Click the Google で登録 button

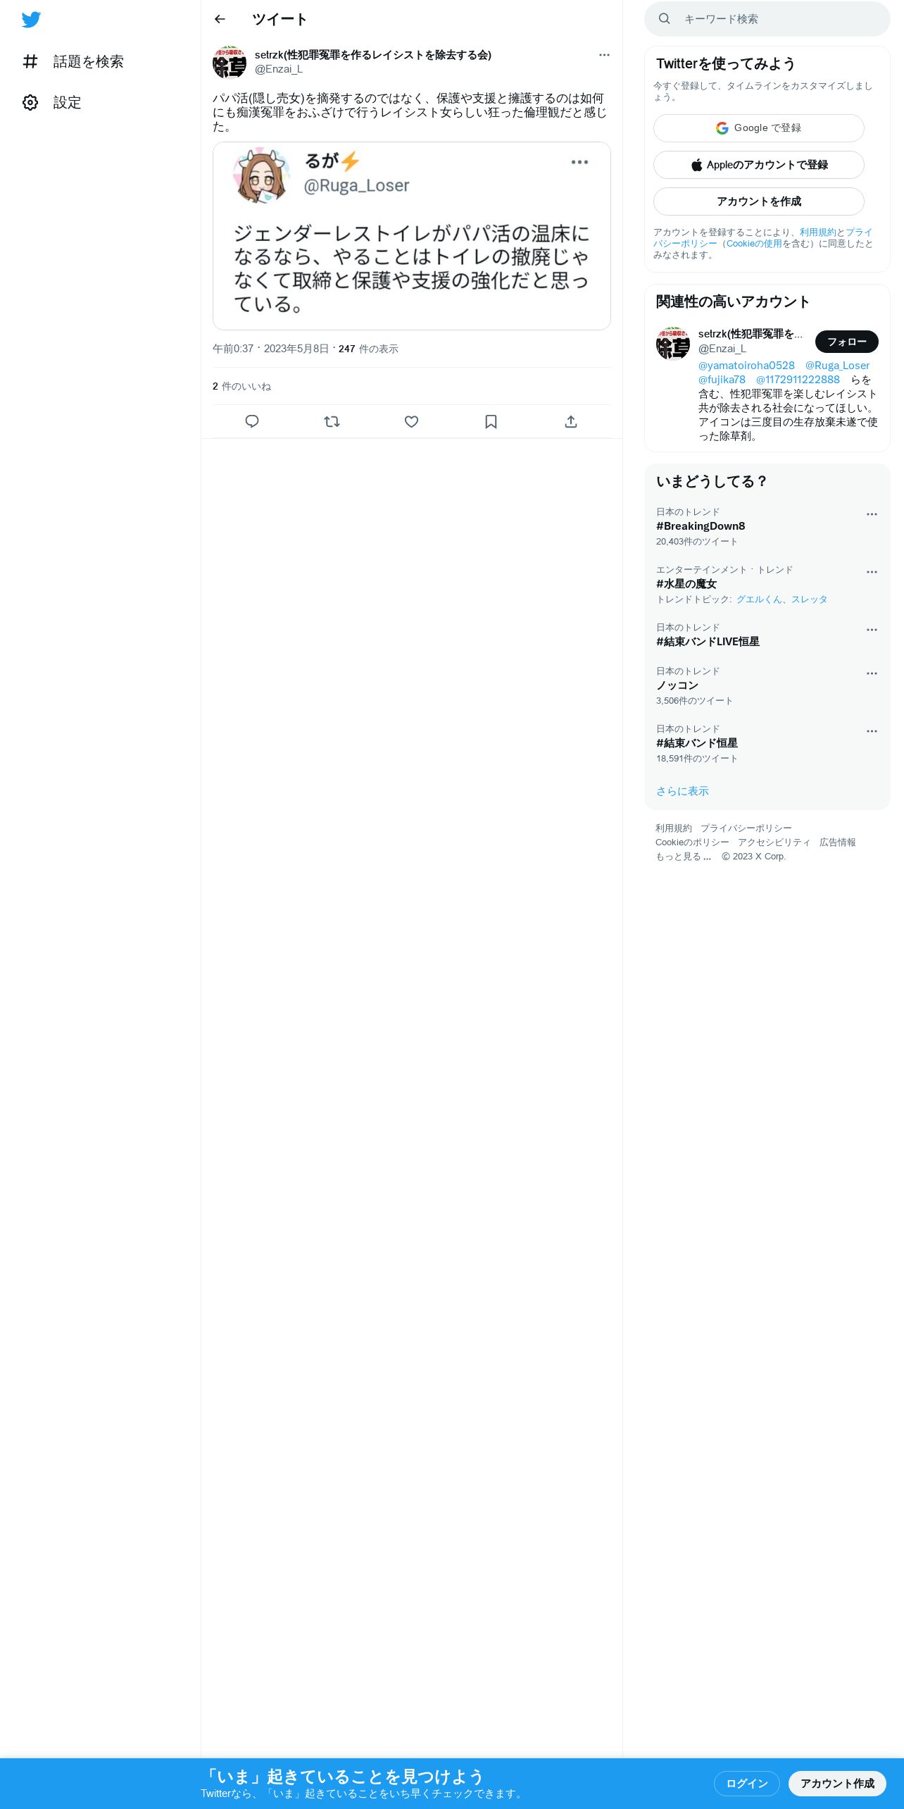pyautogui.click(x=759, y=128)
